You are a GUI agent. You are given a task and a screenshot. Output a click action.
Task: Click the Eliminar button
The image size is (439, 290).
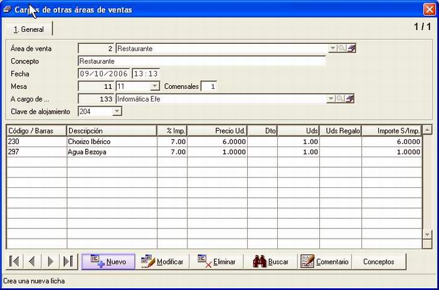click(216, 262)
